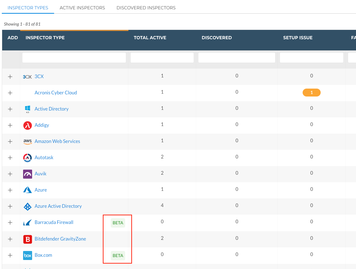The image size is (356, 269).
Task: Open the Active Inspectors tab
Action: 82,8
